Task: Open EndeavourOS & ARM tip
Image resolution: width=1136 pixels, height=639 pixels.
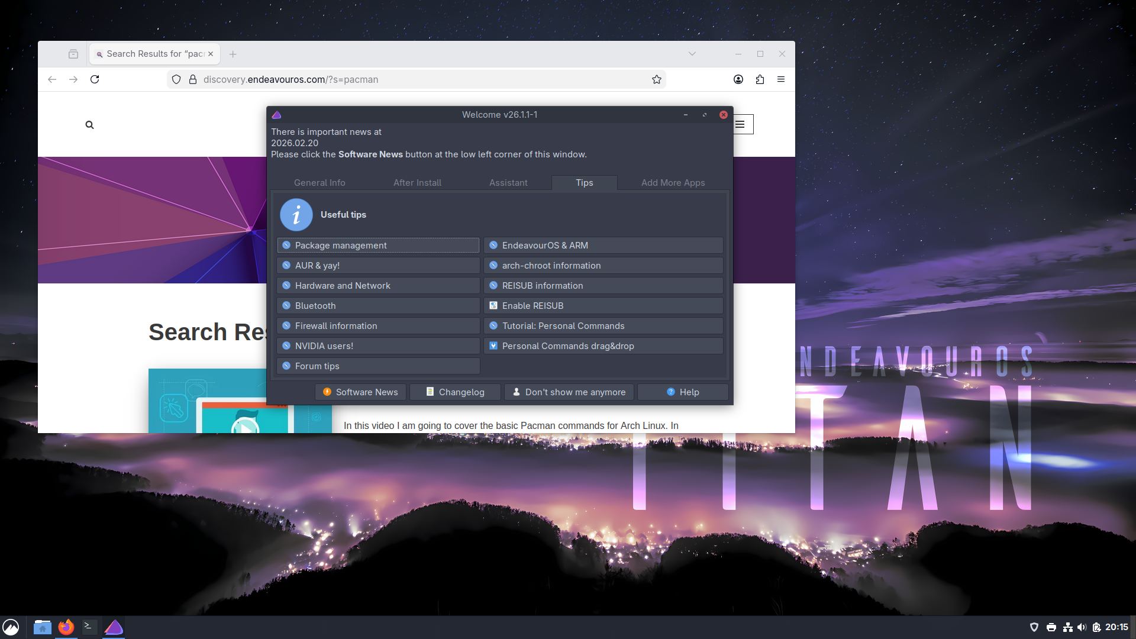Action: coord(603,245)
